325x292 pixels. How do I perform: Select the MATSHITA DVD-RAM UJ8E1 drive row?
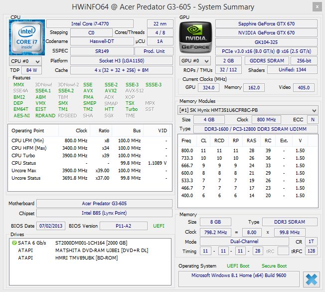coord(90,250)
